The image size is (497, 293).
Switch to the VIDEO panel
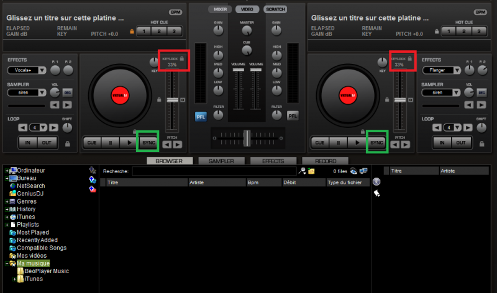click(247, 9)
